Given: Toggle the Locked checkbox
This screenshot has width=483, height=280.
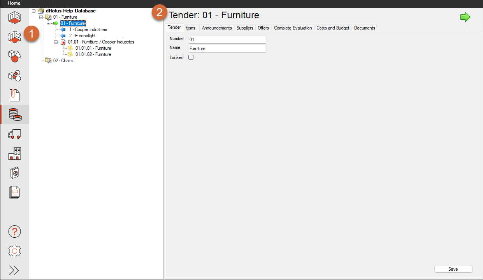Looking at the screenshot, I should point(191,57).
